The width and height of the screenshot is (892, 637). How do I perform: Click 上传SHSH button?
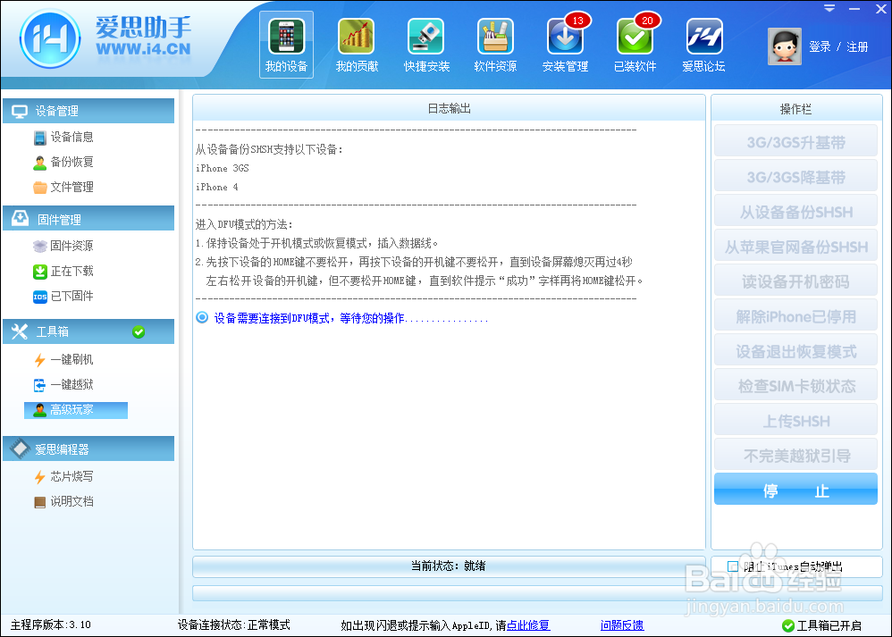pos(795,421)
